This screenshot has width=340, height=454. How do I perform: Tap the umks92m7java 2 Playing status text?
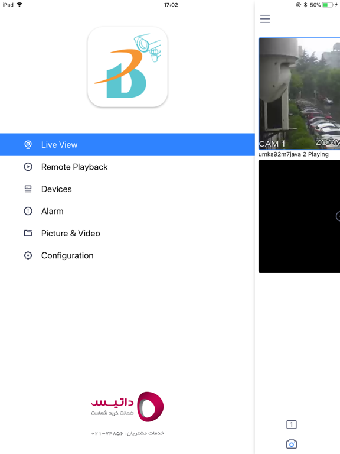click(x=293, y=154)
